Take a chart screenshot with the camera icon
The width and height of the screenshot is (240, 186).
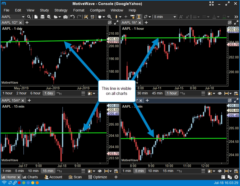pos(65,17)
